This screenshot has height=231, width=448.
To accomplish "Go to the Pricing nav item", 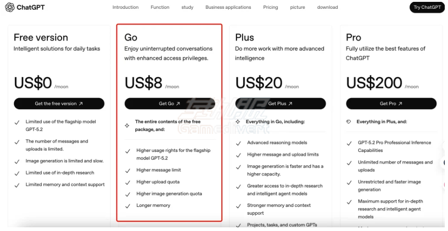I will click(271, 7).
